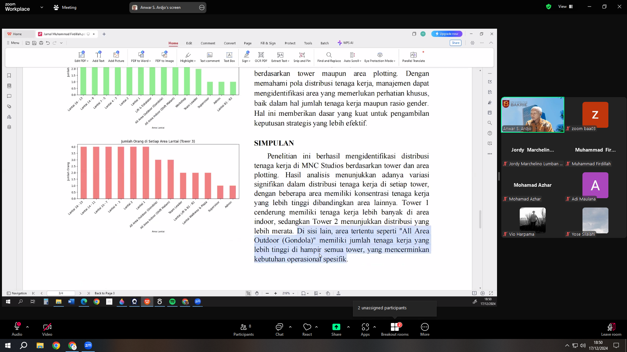The height and width of the screenshot is (352, 627).
Task: Open the zoom level 219% dropdown
Action: coord(289,293)
